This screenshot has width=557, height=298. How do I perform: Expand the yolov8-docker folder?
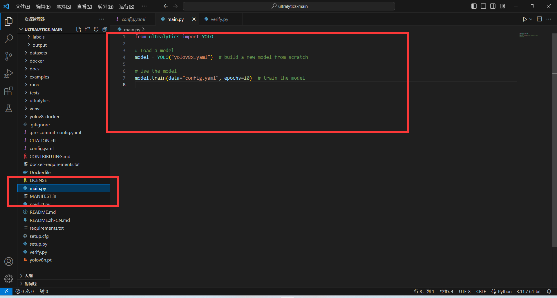coord(64,116)
